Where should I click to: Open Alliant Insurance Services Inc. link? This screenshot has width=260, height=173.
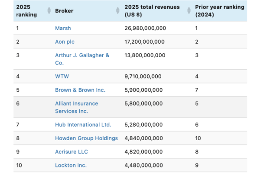coord(77,107)
